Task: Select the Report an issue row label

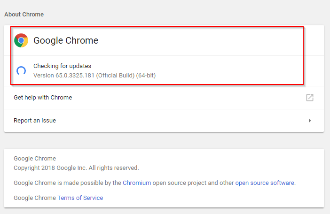Action: [35, 121]
